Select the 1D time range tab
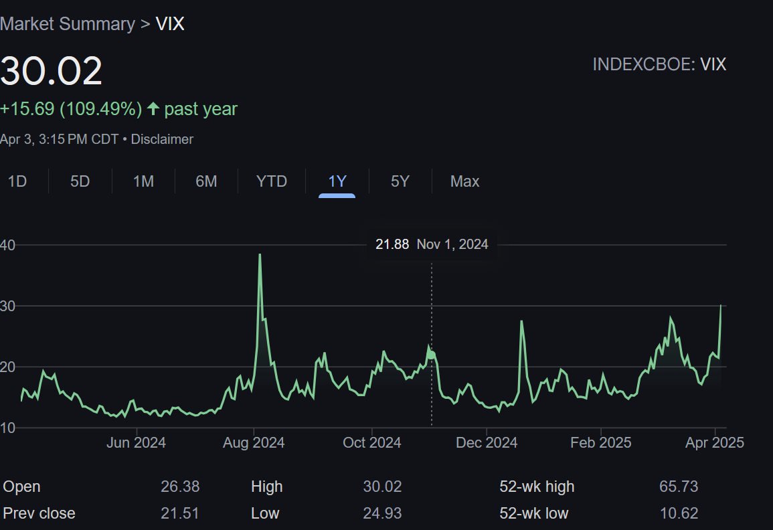This screenshot has width=773, height=530. pos(17,181)
